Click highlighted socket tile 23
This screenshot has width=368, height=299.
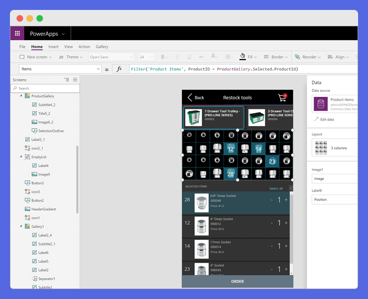coord(272,161)
